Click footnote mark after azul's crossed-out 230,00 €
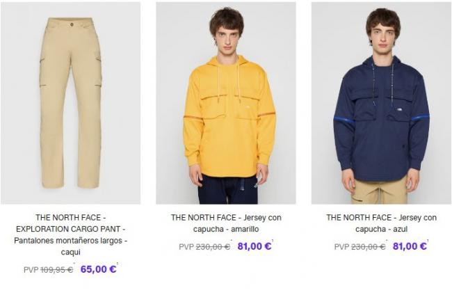Screen dimensions: 452x295 [x=386, y=240]
